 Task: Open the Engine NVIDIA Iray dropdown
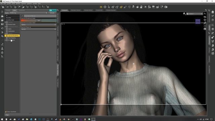[x=26, y=13]
